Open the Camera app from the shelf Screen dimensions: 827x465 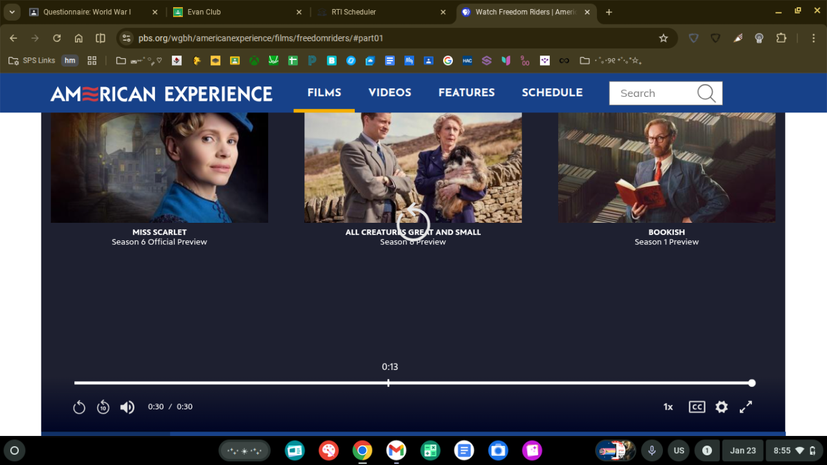pyautogui.click(x=498, y=451)
